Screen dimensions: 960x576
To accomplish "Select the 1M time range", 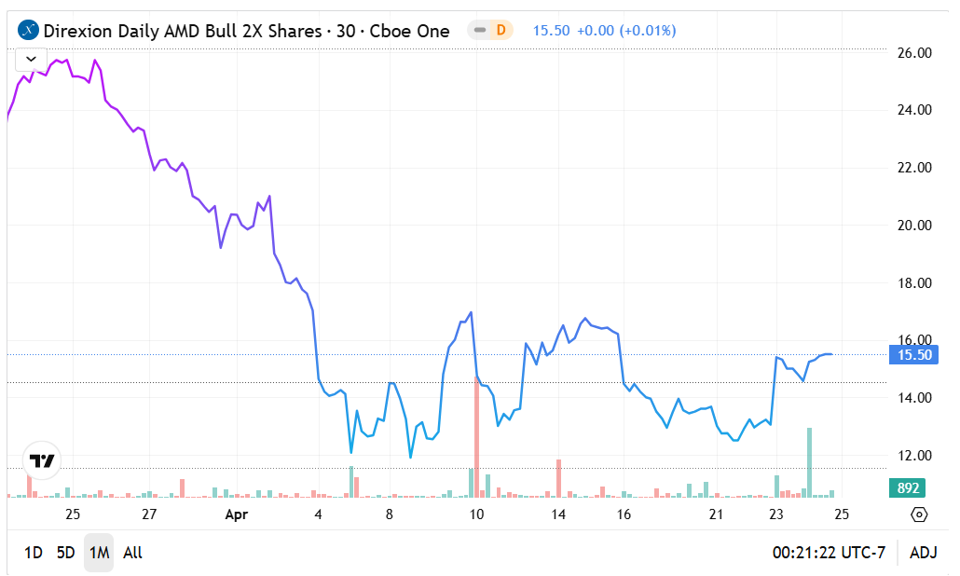I will tap(99, 553).
